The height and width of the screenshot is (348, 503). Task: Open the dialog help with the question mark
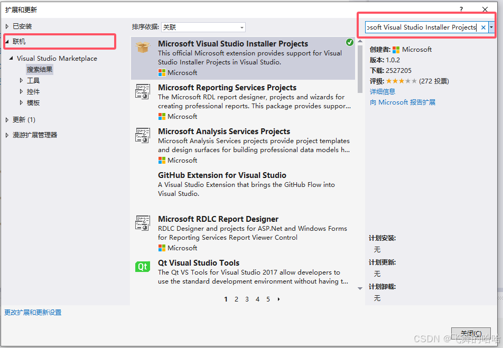(460, 9)
